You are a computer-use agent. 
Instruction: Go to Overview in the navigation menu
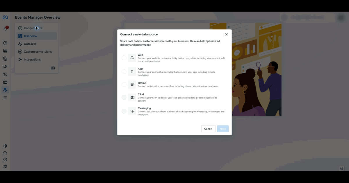[x=37, y=36]
